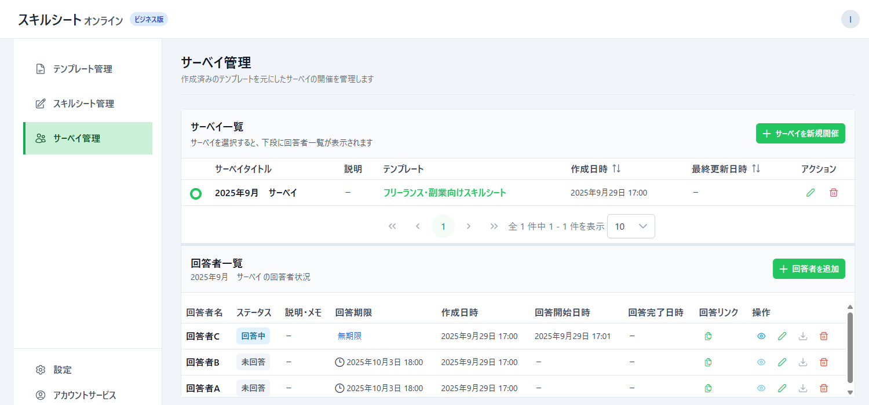Download the answers of 回答者C
The image size is (869, 405).
803,336
